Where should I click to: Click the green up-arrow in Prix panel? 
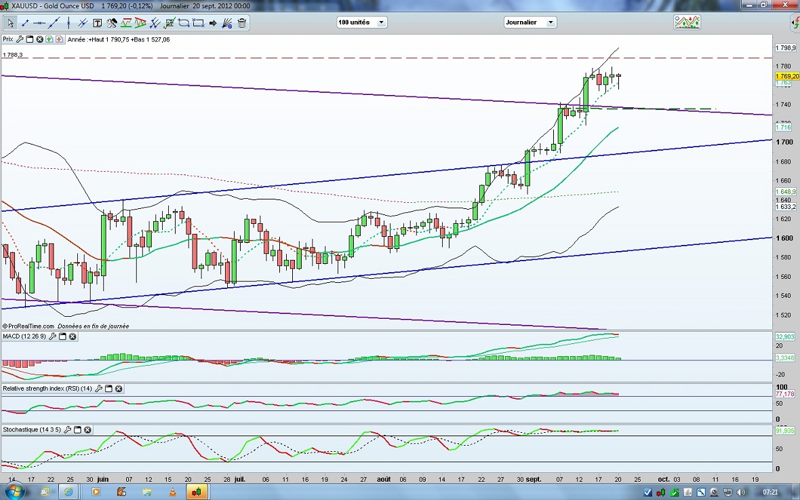click(49, 39)
